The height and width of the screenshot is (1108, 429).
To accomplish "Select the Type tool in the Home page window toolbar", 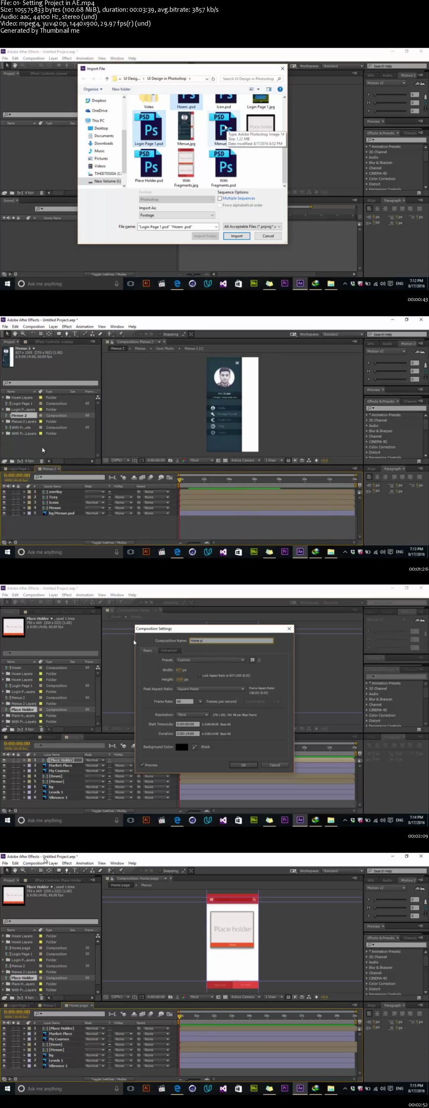I will (x=75, y=870).
